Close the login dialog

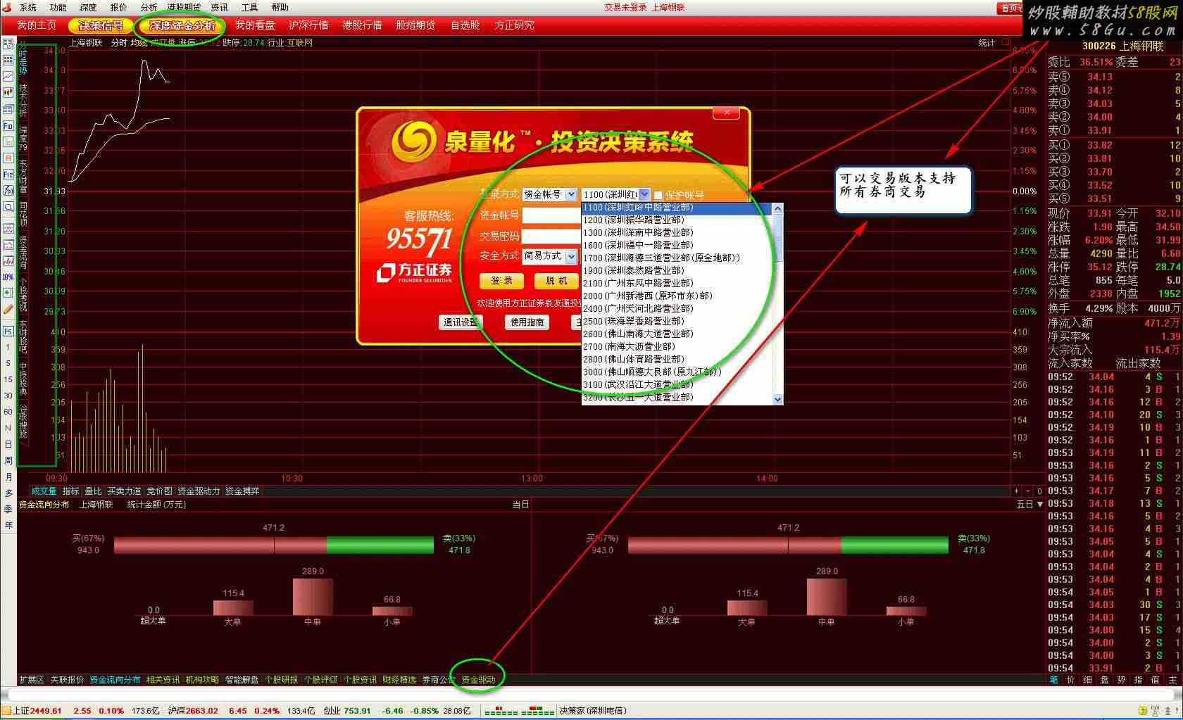pos(727,113)
